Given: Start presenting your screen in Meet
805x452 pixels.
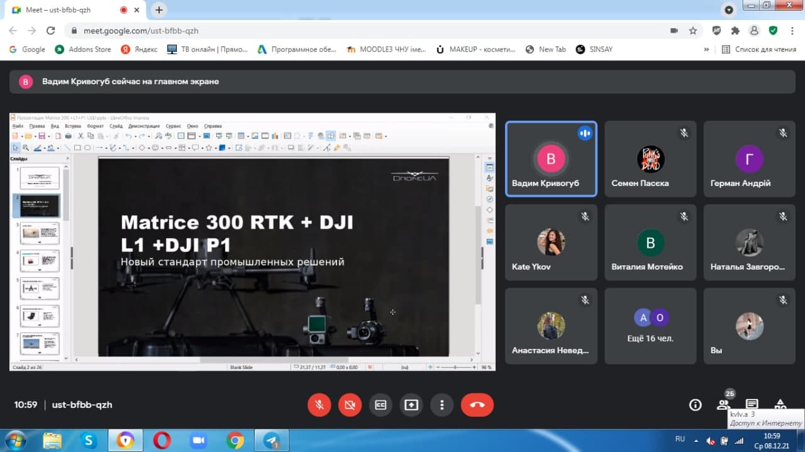Looking at the screenshot, I should (411, 405).
